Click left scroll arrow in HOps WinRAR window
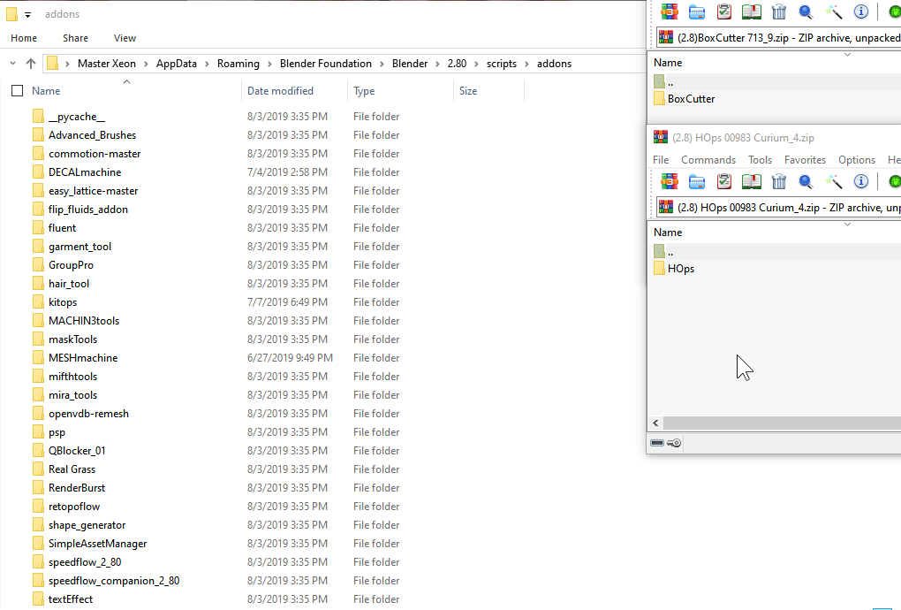Viewport: 901px width, 610px height. coord(655,423)
